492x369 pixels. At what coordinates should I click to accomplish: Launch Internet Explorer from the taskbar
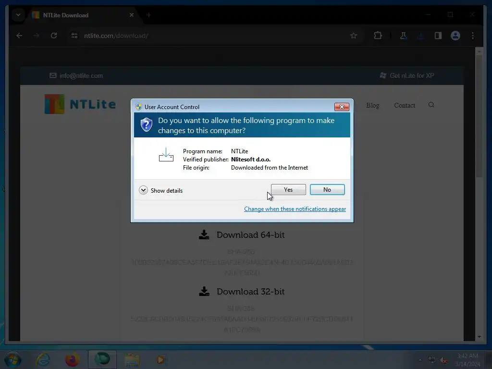[x=43, y=359]
